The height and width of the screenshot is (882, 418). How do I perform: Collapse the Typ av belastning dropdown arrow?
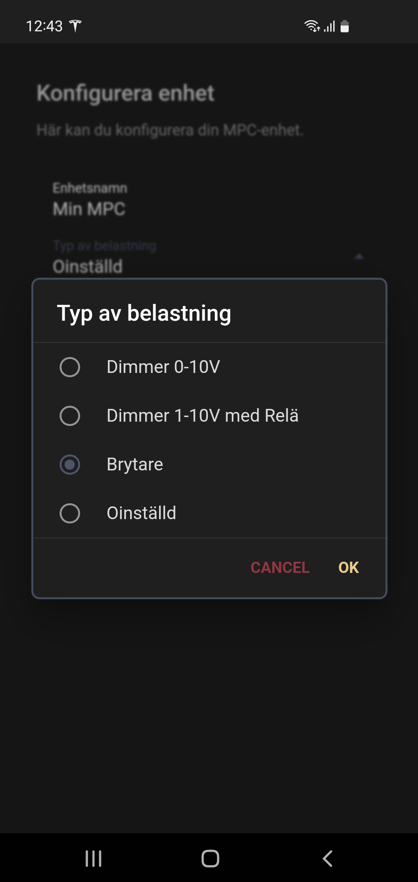coord(359,256)
